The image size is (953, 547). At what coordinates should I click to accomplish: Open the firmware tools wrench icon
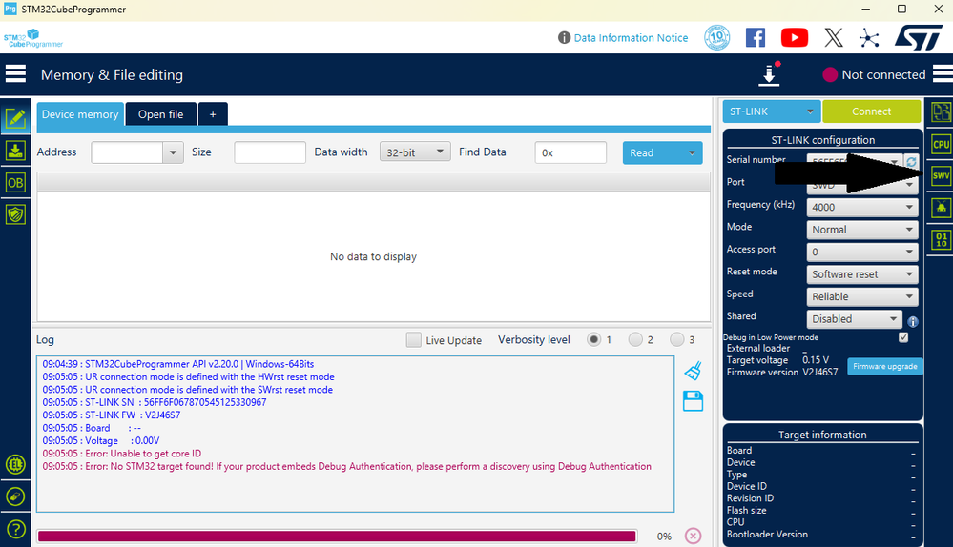15,496
